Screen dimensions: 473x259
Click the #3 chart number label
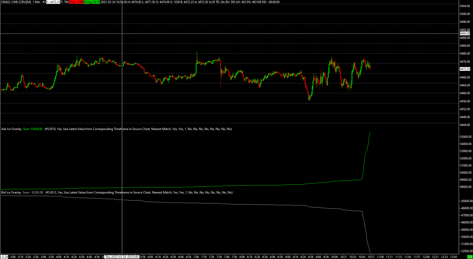[44, 2]
